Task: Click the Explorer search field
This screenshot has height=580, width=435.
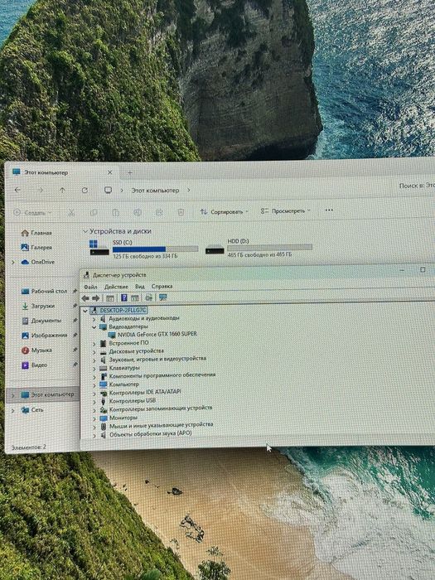Action: (x=417, y=186)
